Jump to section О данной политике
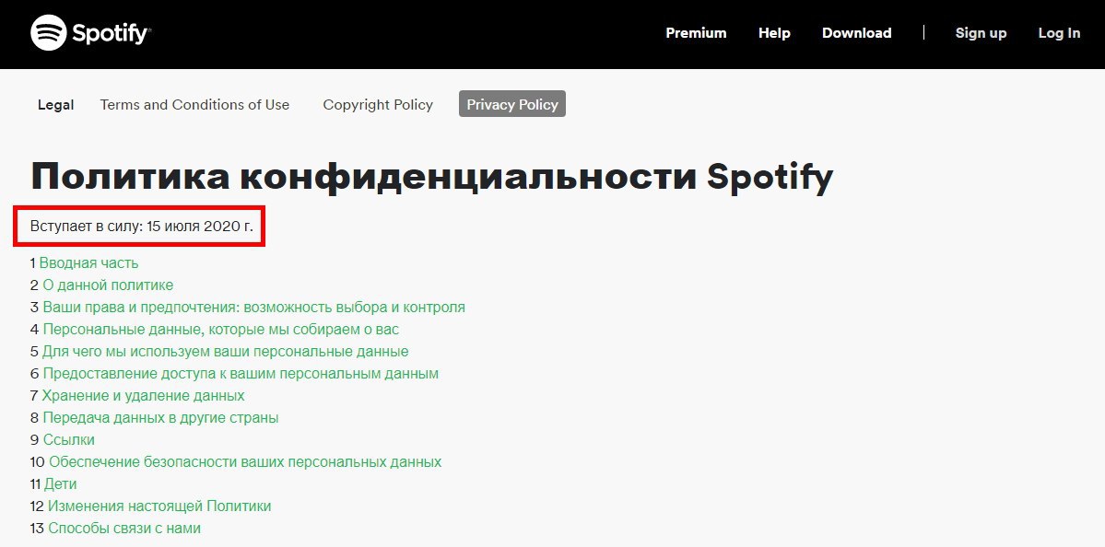The width and height of the screenshot is (1105, 547). pos(108,285)
